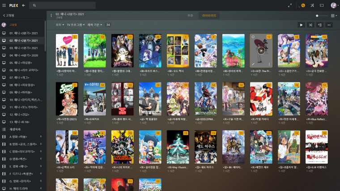Click the 86 -에이티... title link
The image size is (340, 191).
(233, 167)
